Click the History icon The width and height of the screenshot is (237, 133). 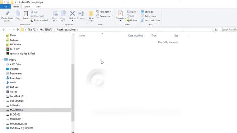(128, 20)
